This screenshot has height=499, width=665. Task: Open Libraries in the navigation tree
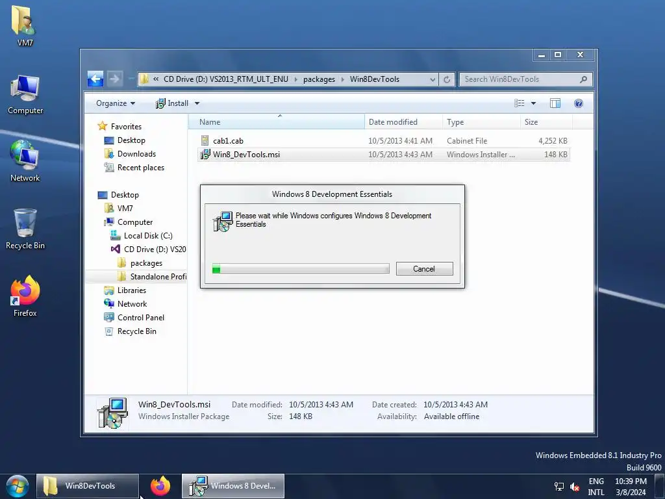point(131,290)
